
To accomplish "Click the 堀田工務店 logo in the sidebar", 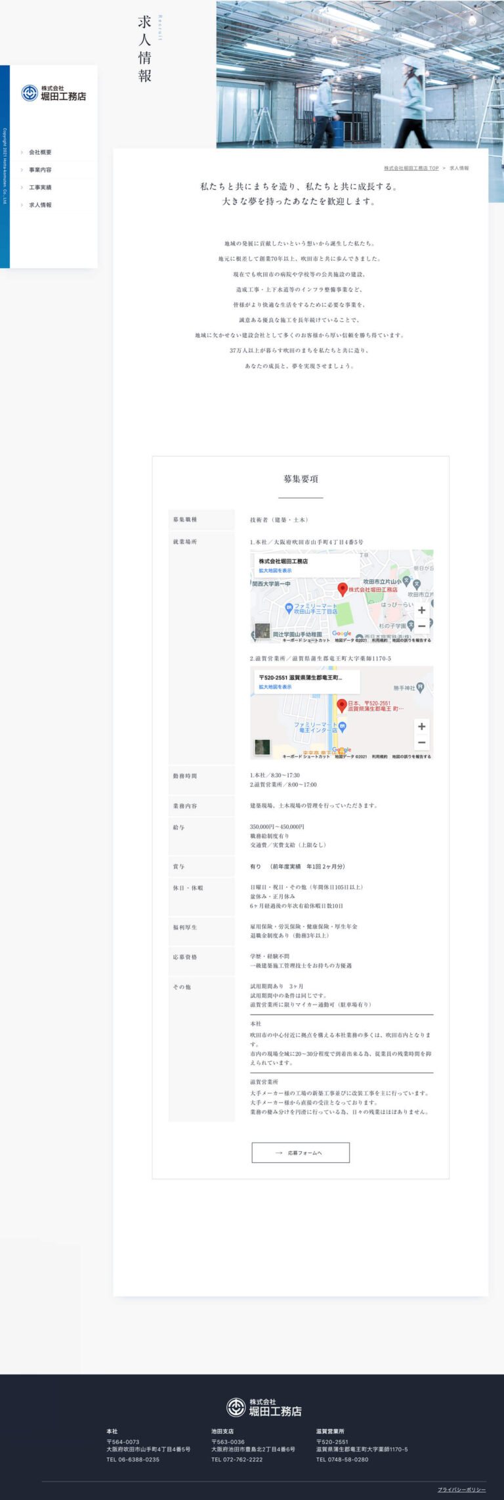I will (x=53, y=93).
